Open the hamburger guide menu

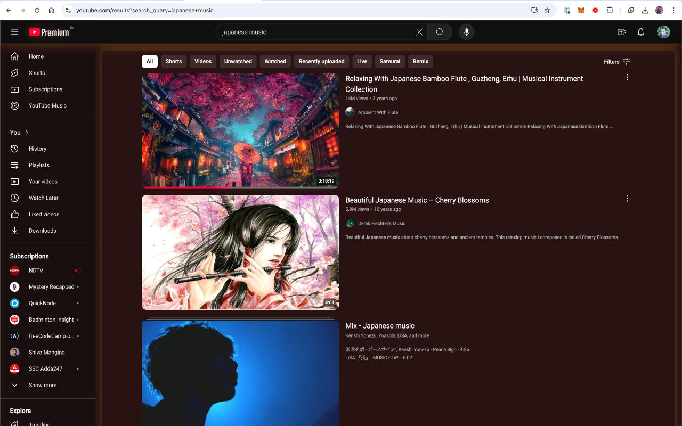pyautogui.click(x=14, y=32)
